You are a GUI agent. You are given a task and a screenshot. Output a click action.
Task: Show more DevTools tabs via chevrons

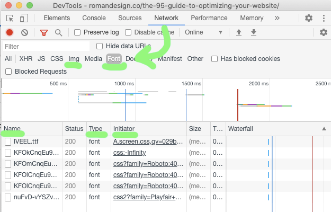coord(277,18)
